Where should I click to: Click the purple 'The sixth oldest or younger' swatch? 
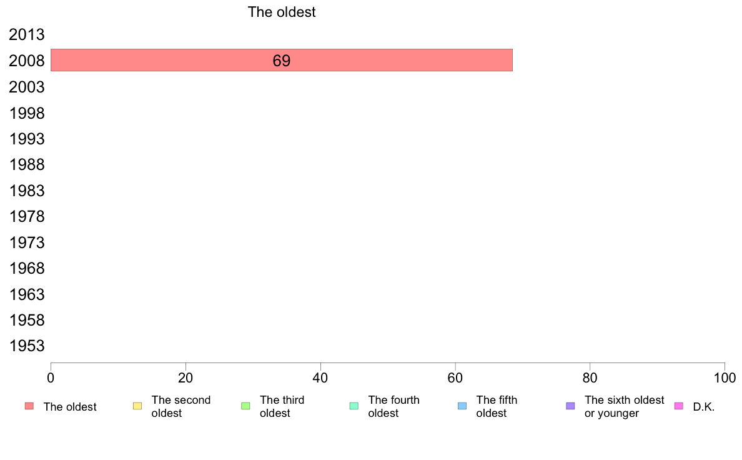point(571,406)
